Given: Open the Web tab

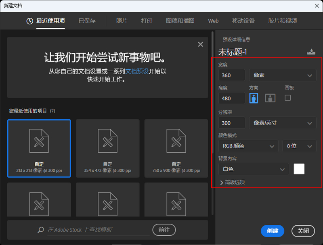Looking at the screenshot, I should tap(213, 21).
